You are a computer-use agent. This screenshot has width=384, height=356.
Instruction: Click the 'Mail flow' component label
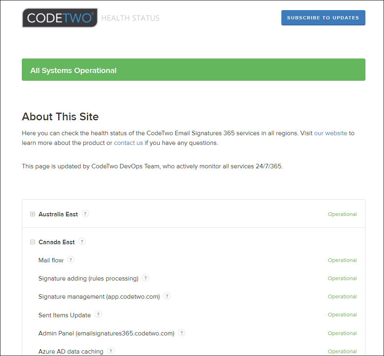pos(51,260)
